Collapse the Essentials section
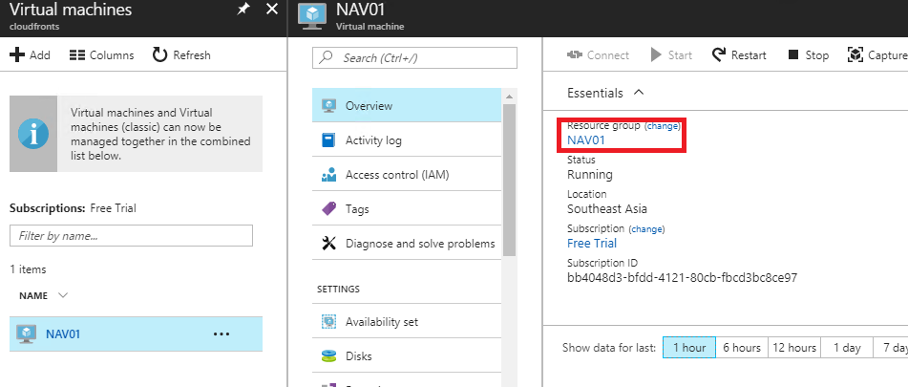Viewport: 908px width, 387px height. 639,93
